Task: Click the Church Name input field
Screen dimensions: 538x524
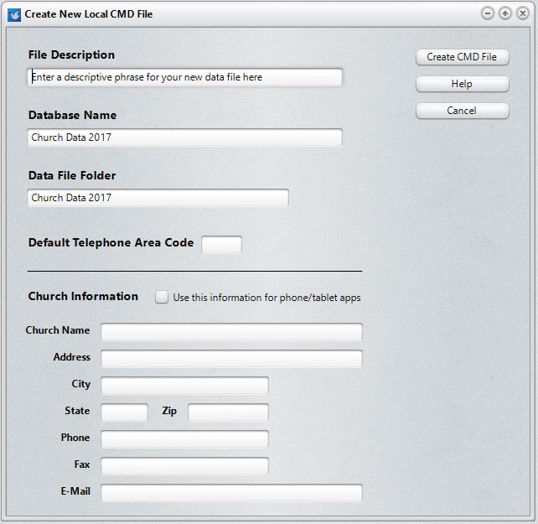Action: coord(231,332)
